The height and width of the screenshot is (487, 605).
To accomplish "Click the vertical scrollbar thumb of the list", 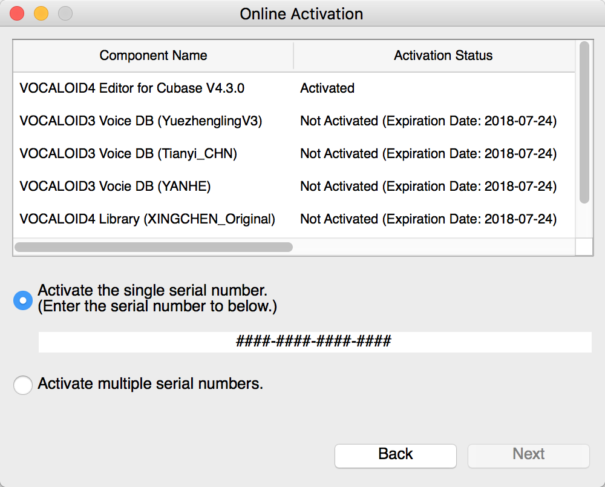I will 584,122.
